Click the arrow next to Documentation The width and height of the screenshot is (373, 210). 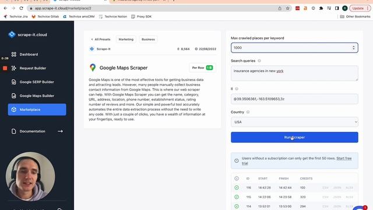point(60,131)
